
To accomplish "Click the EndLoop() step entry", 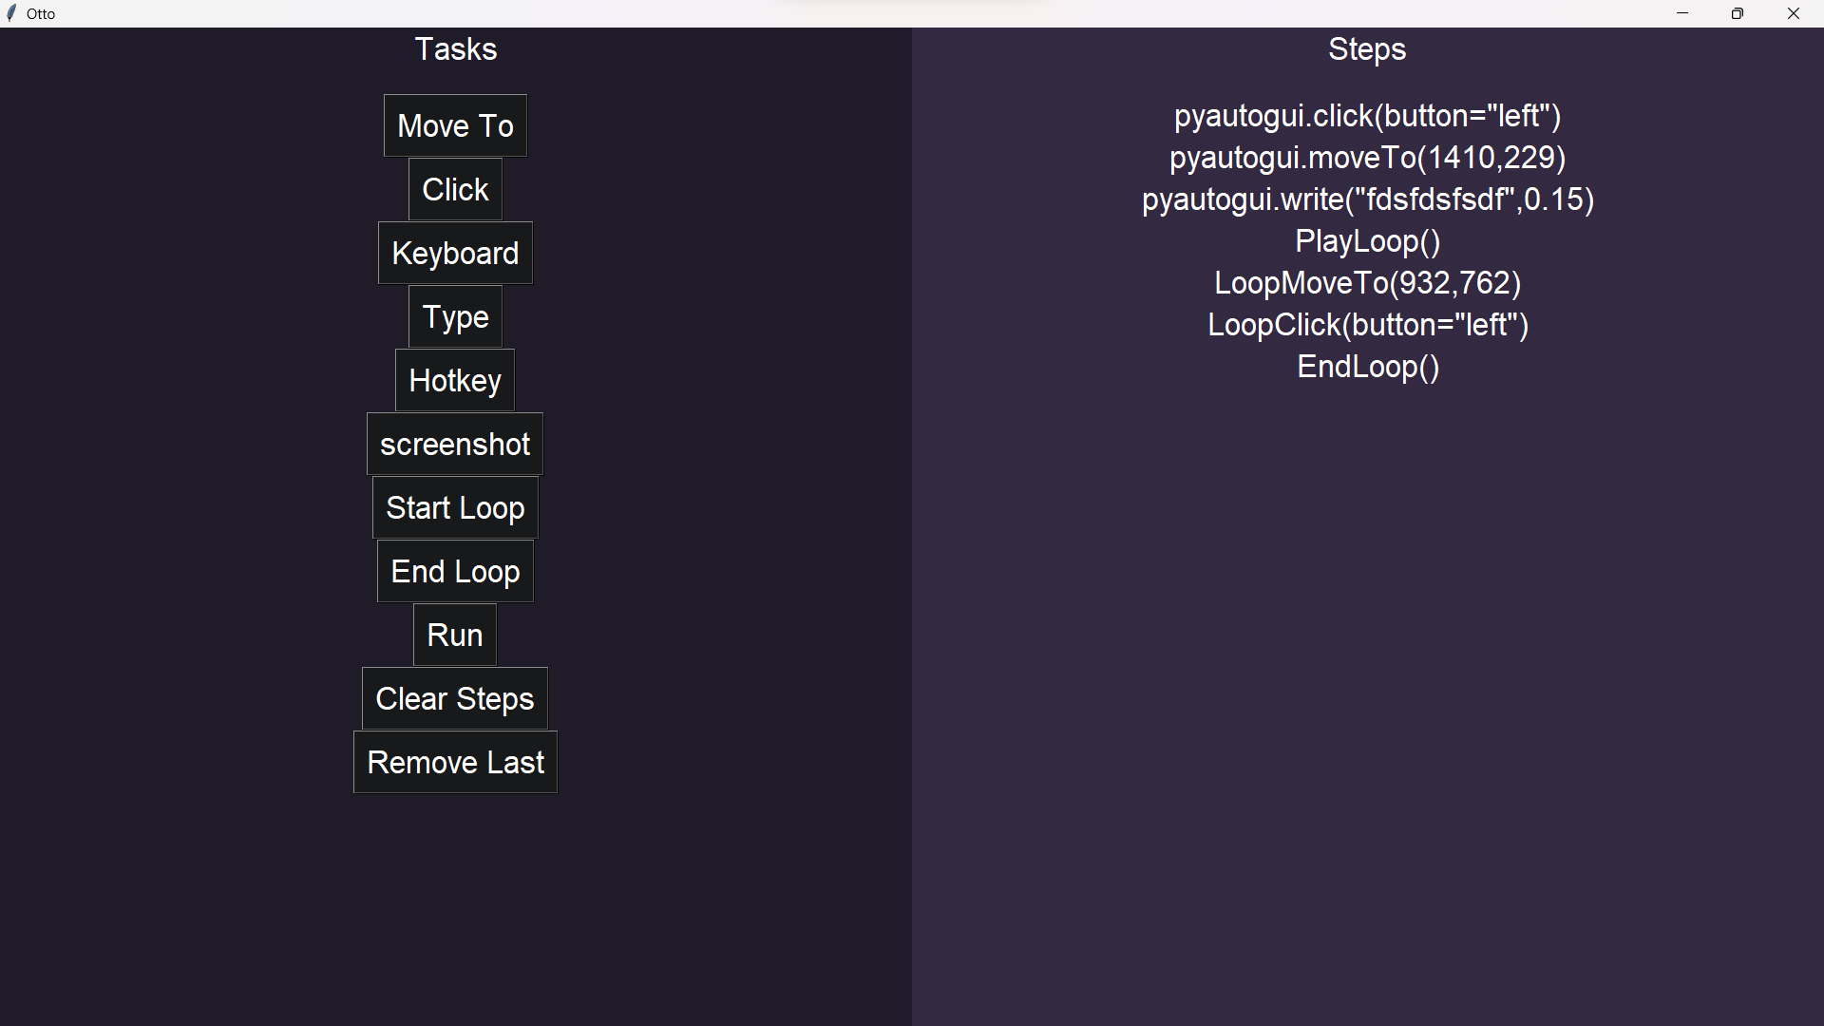I will pos(1367,367).
